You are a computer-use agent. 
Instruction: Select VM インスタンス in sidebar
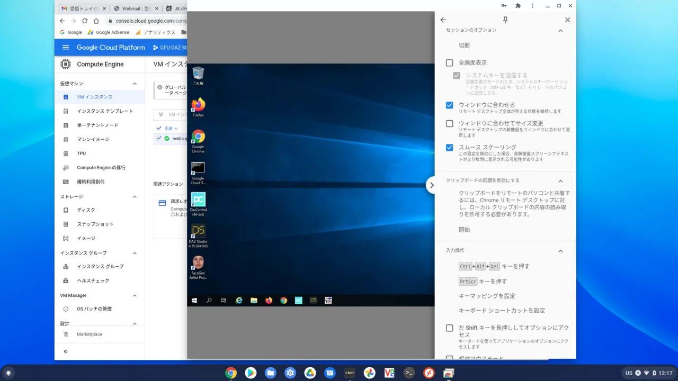[100, 97]
